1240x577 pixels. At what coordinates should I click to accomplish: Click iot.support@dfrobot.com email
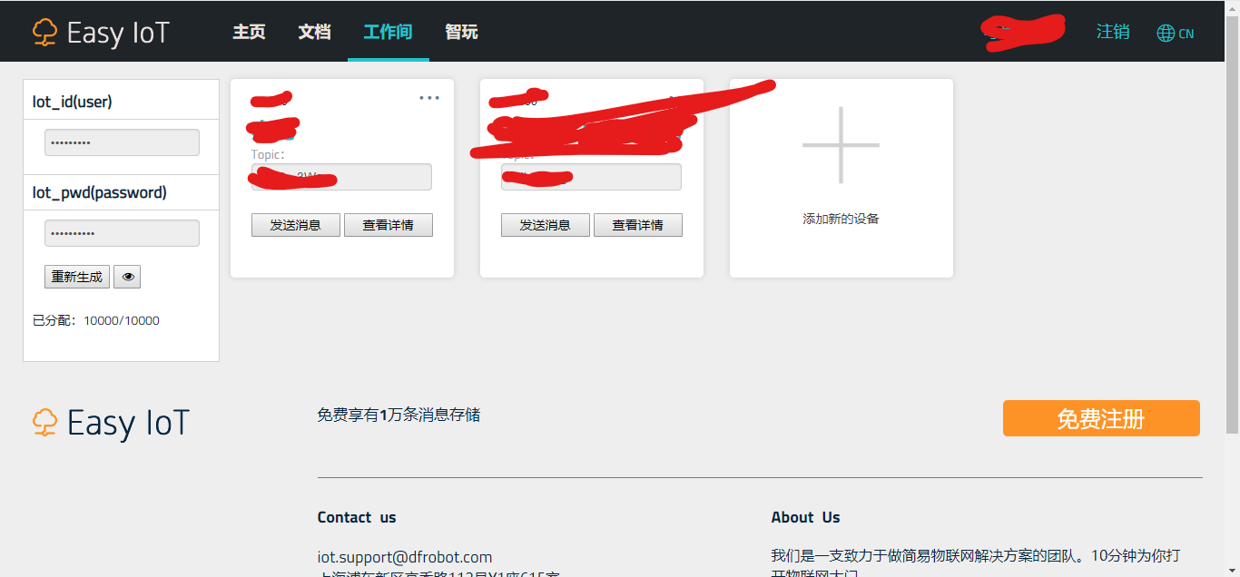point(405,557)
